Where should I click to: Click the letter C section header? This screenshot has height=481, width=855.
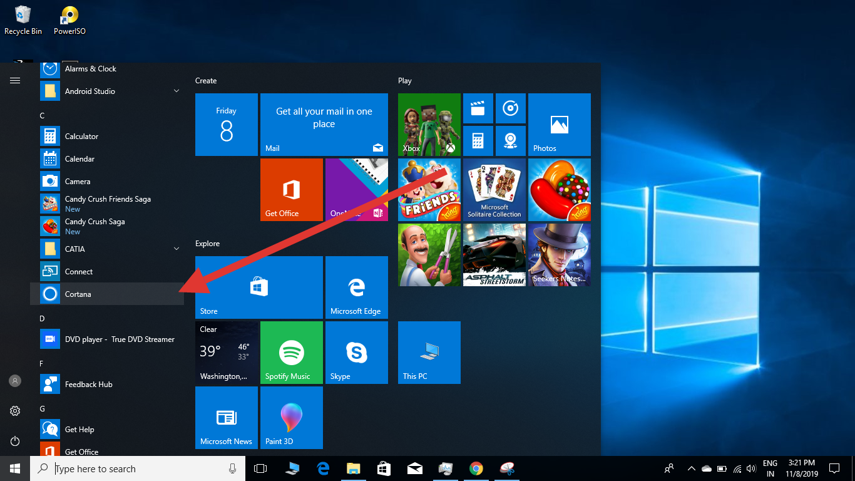pos(43,116)
